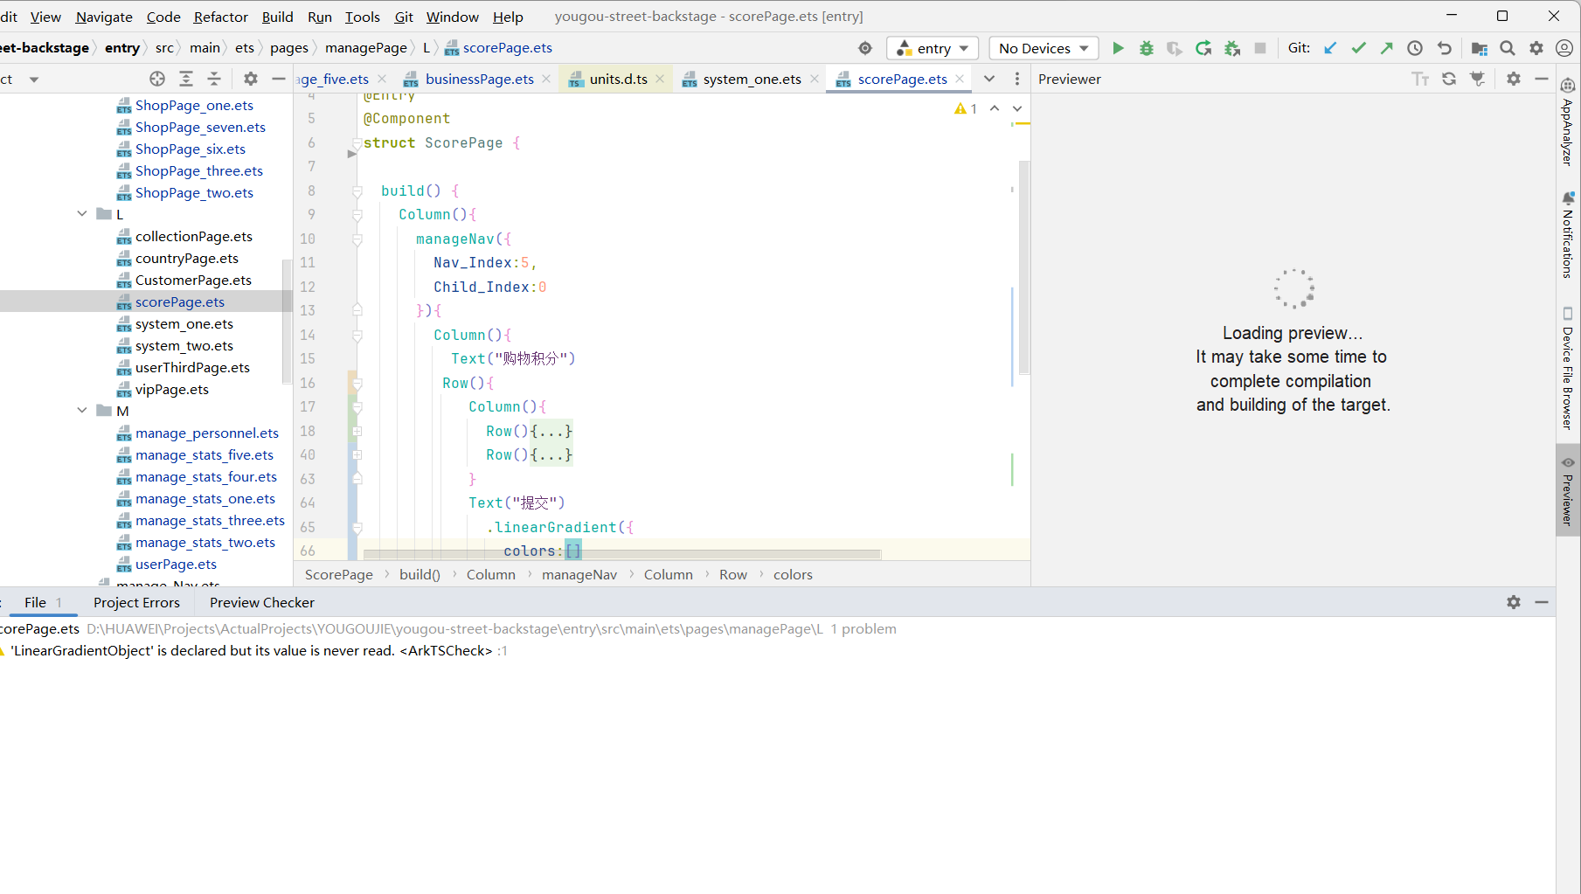Expand folded Row on line 18
1581x894 pixels.
pyautogui.click(x=357, y=431)
